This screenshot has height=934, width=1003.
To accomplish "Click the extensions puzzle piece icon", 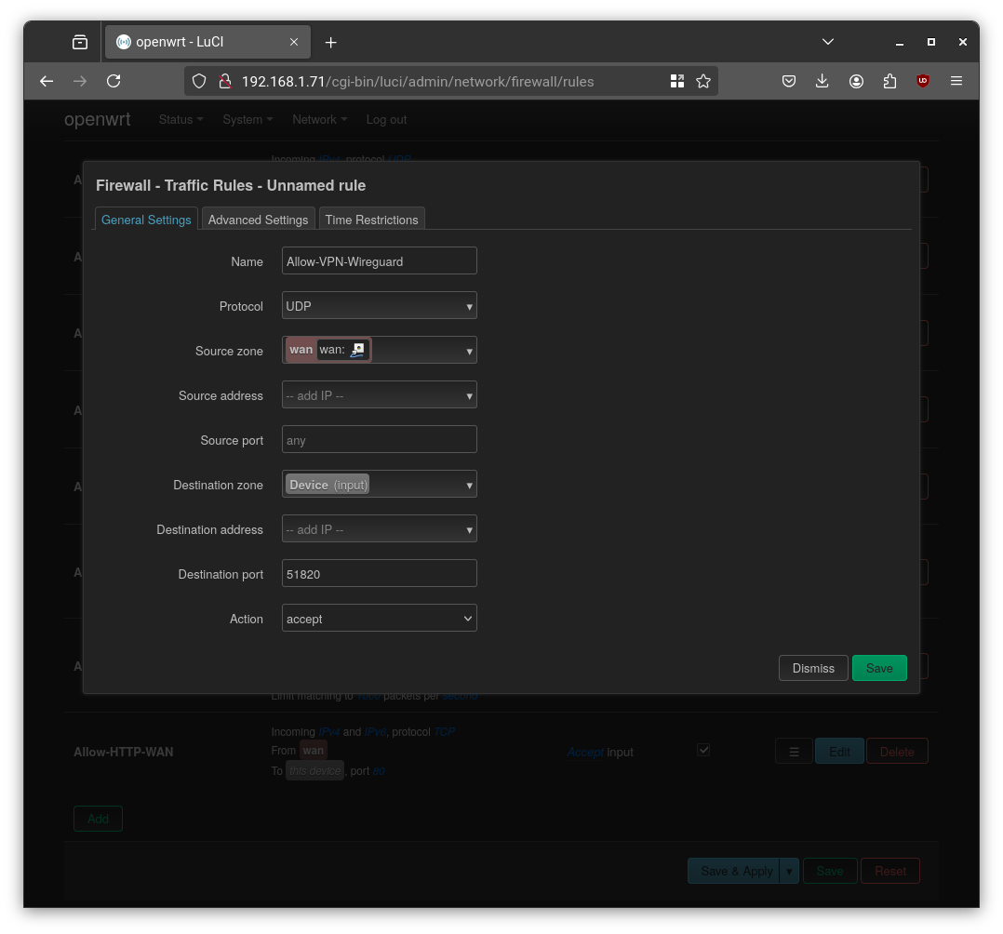I will [x=889, y=81].
